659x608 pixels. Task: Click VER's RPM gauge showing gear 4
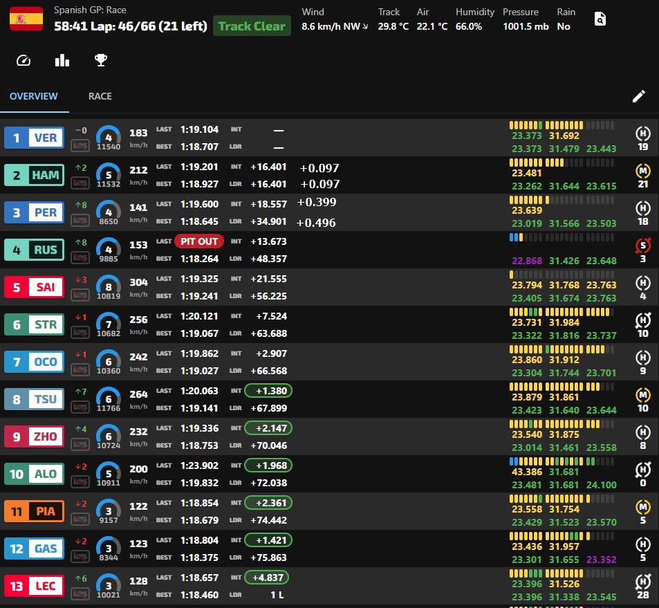(108, 137)
